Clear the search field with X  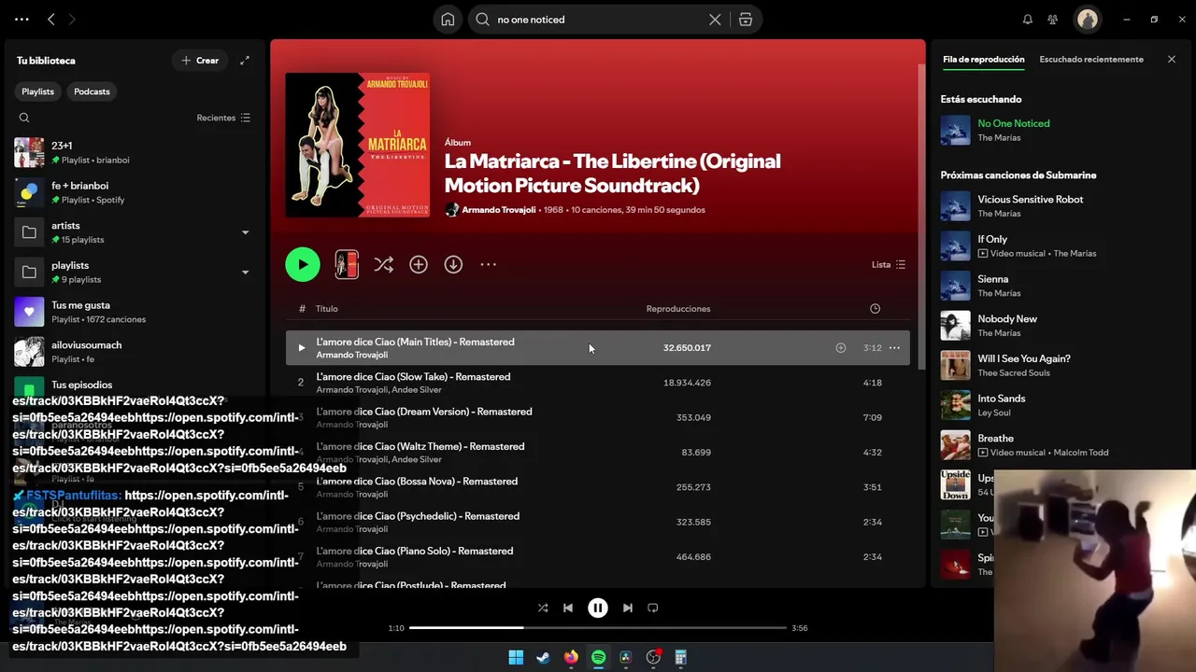point(715,19)
